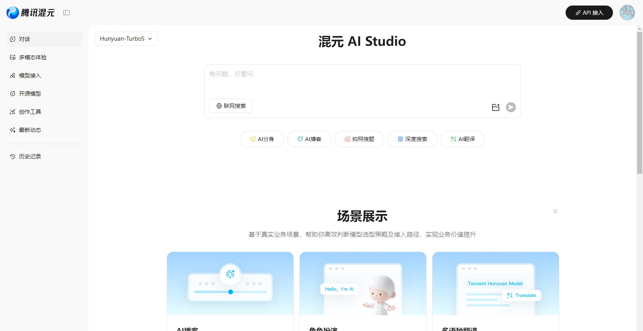Screen dimensions: 643x331
Task: Open the Hello, I'm AI character card
Action: coord(363,284)
